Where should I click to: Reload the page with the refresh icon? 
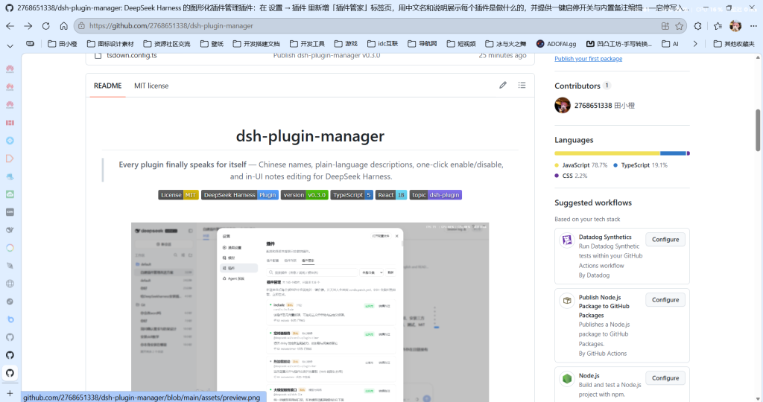pos(45,26)
